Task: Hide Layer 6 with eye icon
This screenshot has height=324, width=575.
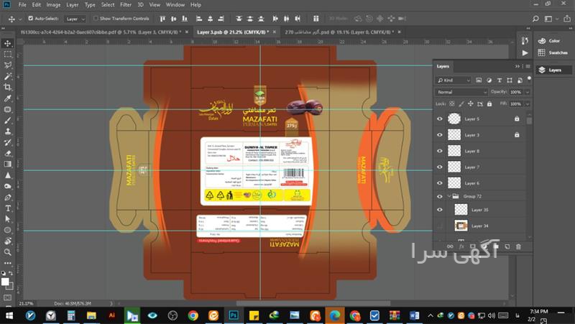Action: click(x=440, y=183)
